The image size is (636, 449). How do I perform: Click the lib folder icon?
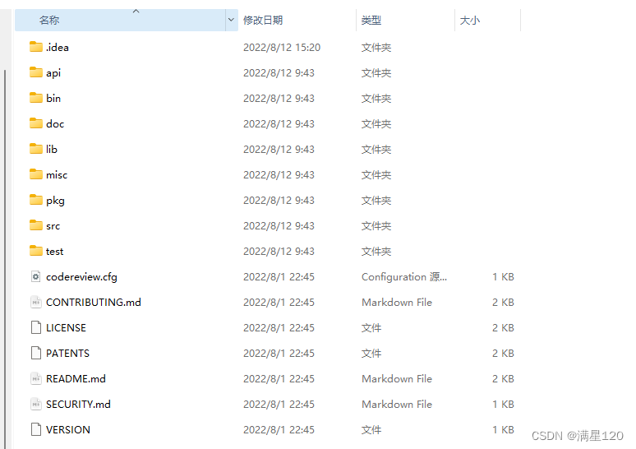coord(35,149)
